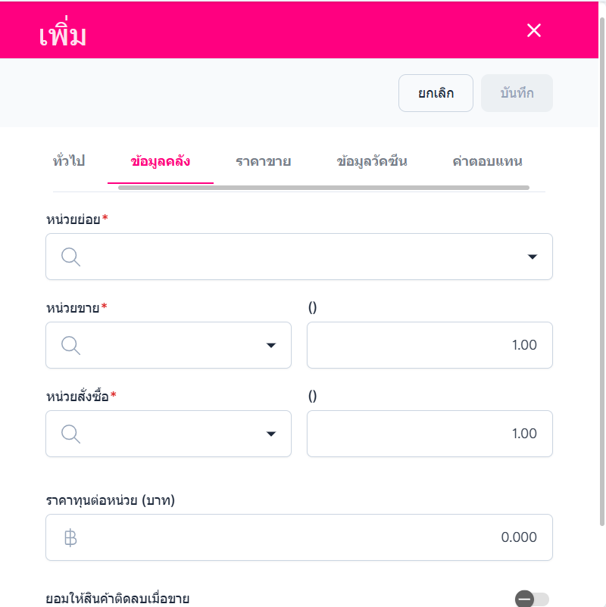This screenshot has width=606, height=607.
Task: Click the ราคาทุนต่อหน่วย price input
Action: [x=303, y=537]
